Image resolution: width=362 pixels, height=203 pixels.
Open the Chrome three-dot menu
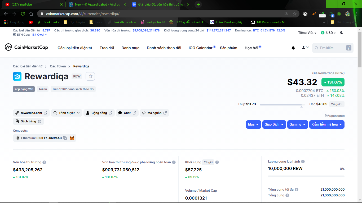pyautogui.click(x=356, y=14)
